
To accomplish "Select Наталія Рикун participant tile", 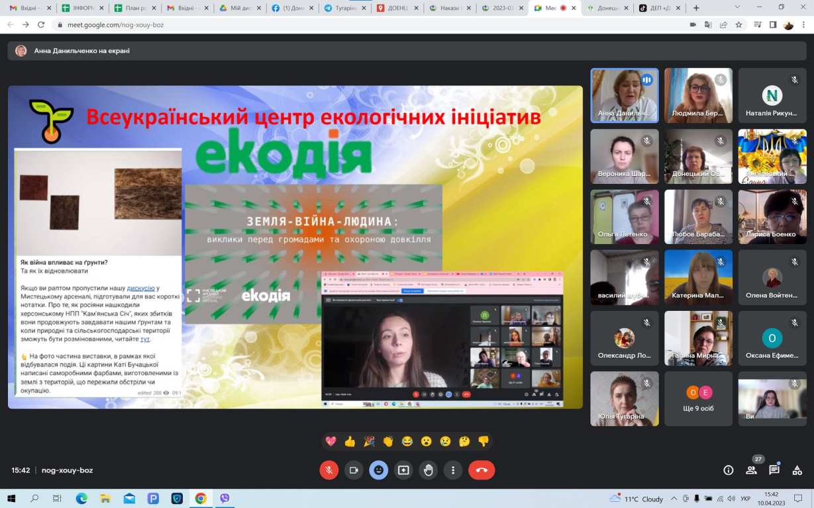I will click(x=772, y=95).
